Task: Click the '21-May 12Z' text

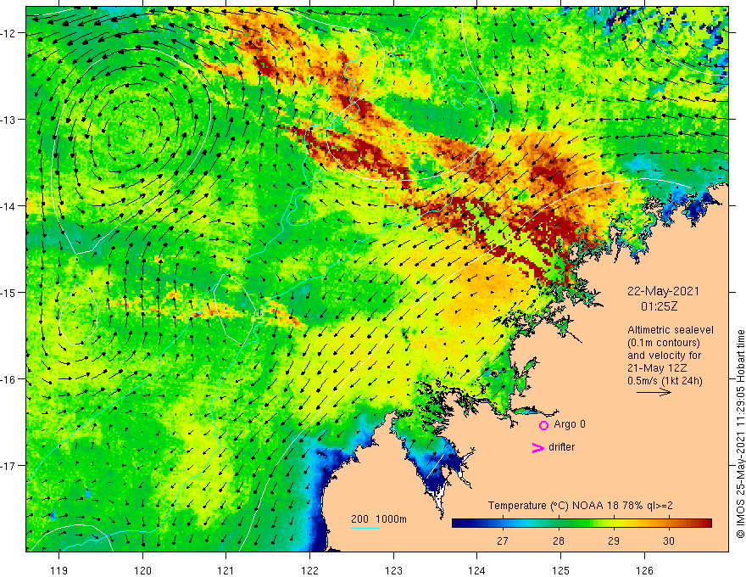Action: click(x=656, y=368)
